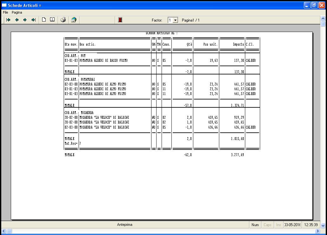Click the "SCHEDA ARTICOLO AL :" report title
327x235 pixels.
[162, 33]
